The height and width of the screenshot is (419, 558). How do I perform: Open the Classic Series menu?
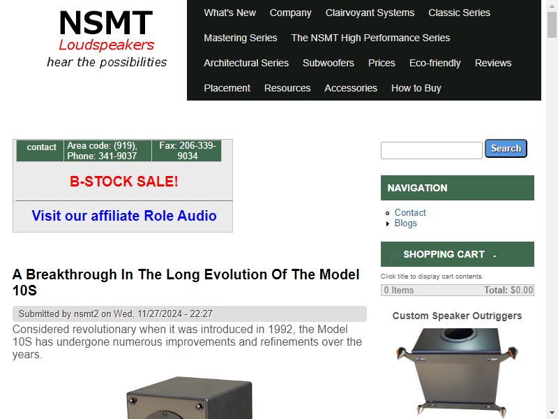point(459,13)
